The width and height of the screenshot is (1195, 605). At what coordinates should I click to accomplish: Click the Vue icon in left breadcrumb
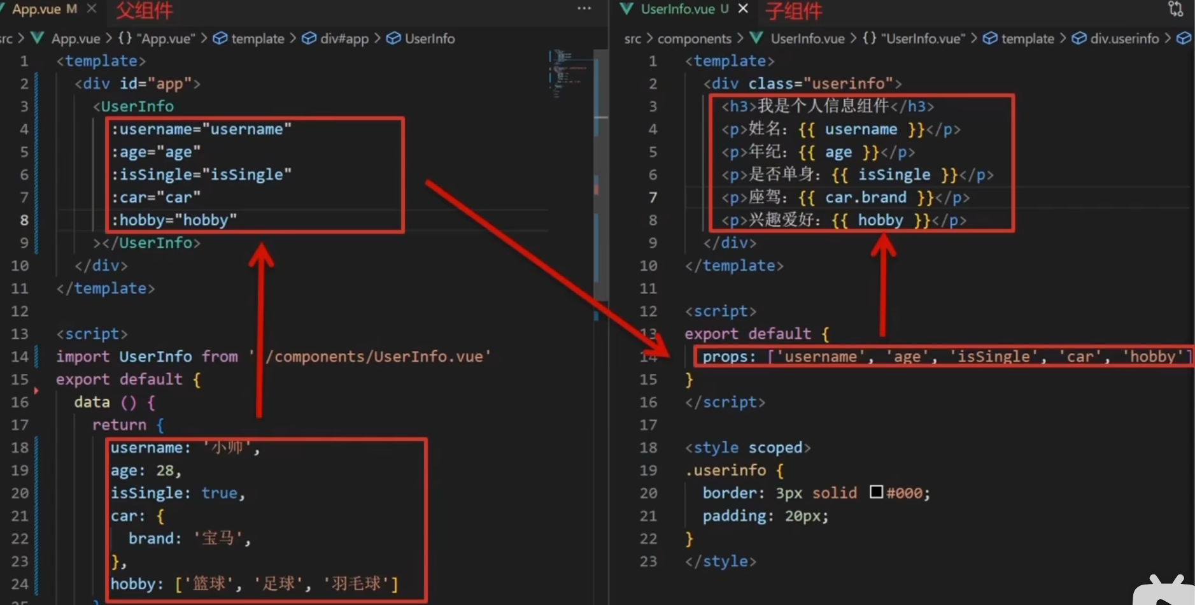pyautogui.click(x=38, y=38)
